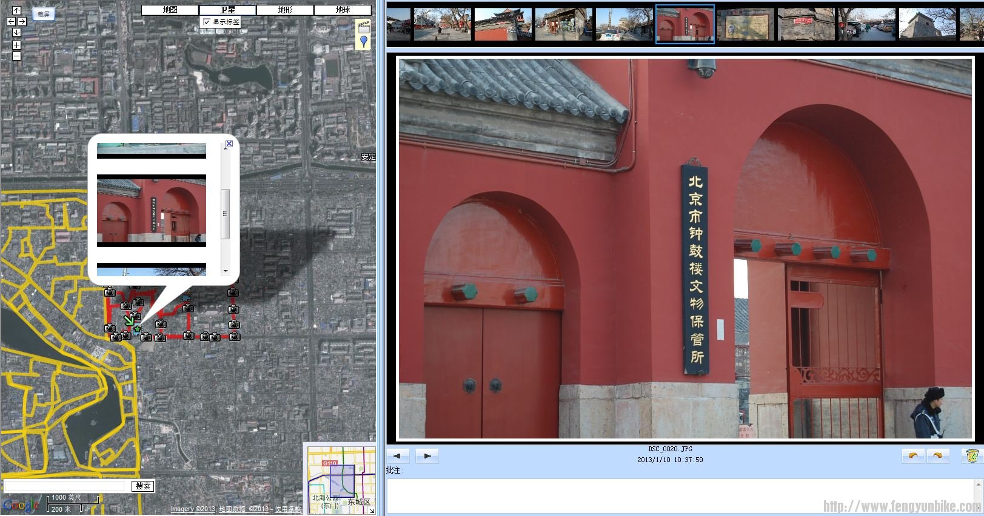Go to the previous photo
Viewport: 984px width, 516px height.
point(398,456)
